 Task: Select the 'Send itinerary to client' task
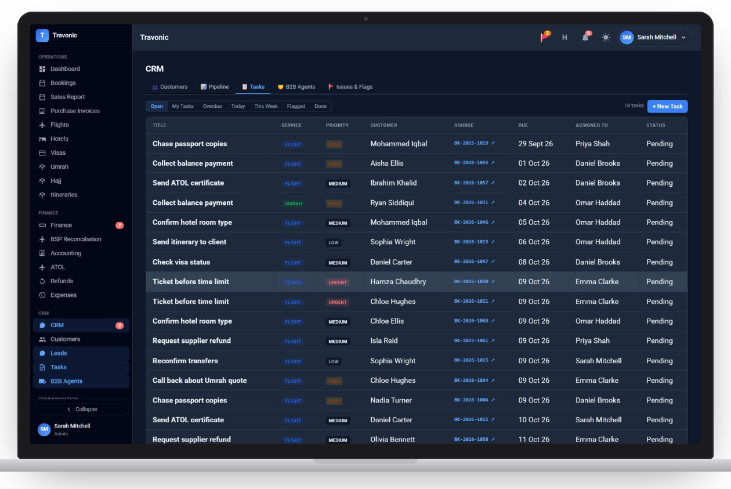click(189, 242)
